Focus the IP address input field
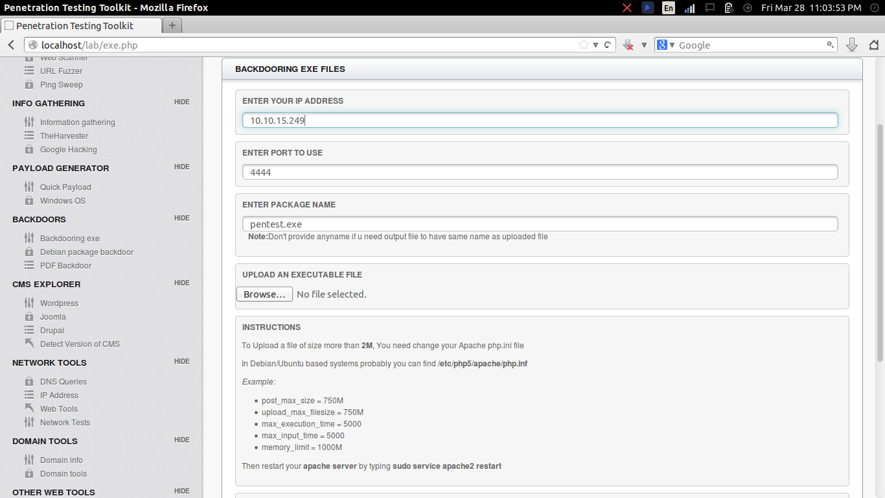This screenshot has height=498, width=885. coord(539,120)
